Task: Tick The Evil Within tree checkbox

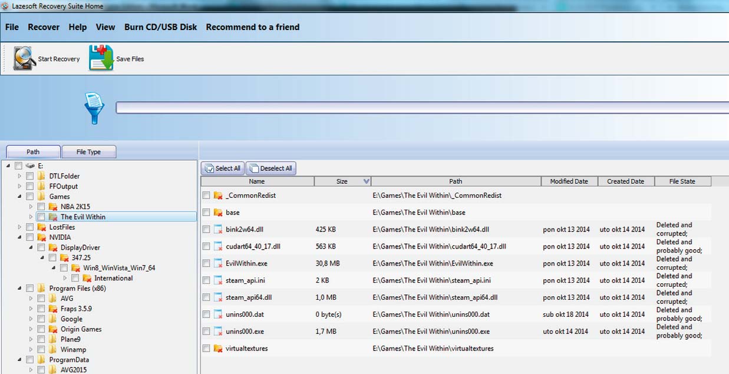Action: 41,217
